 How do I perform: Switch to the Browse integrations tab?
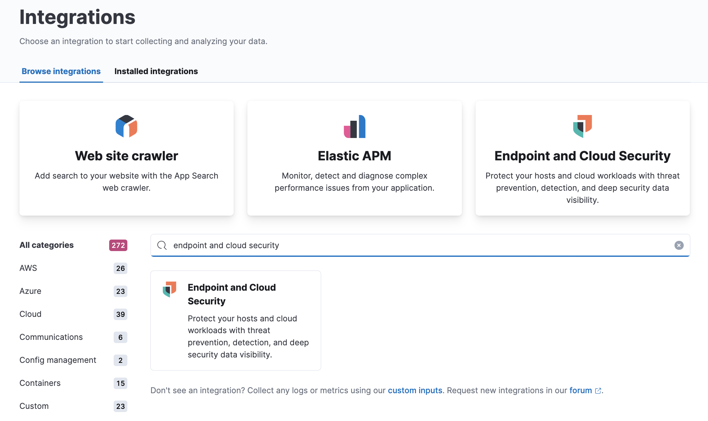pyautogui.click(x=61, y=71)
